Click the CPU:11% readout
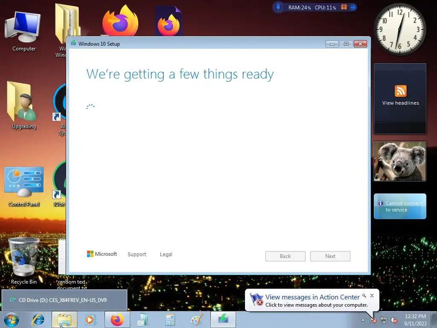 (326, 8)
